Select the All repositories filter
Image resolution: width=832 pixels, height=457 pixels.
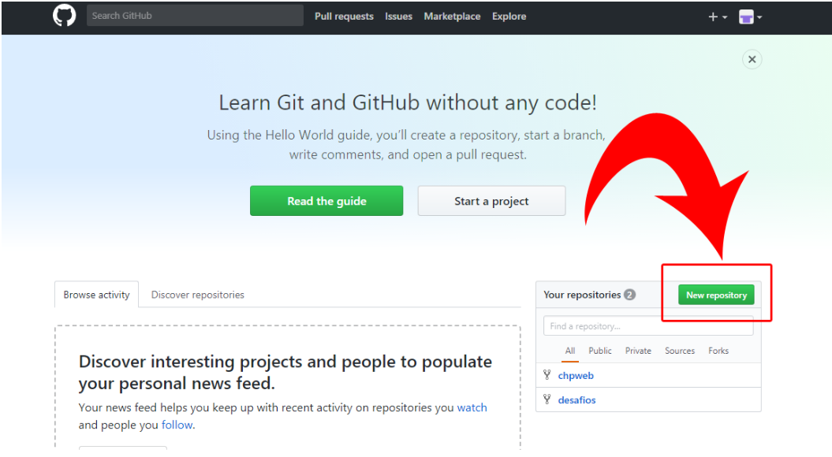point(570,351)
